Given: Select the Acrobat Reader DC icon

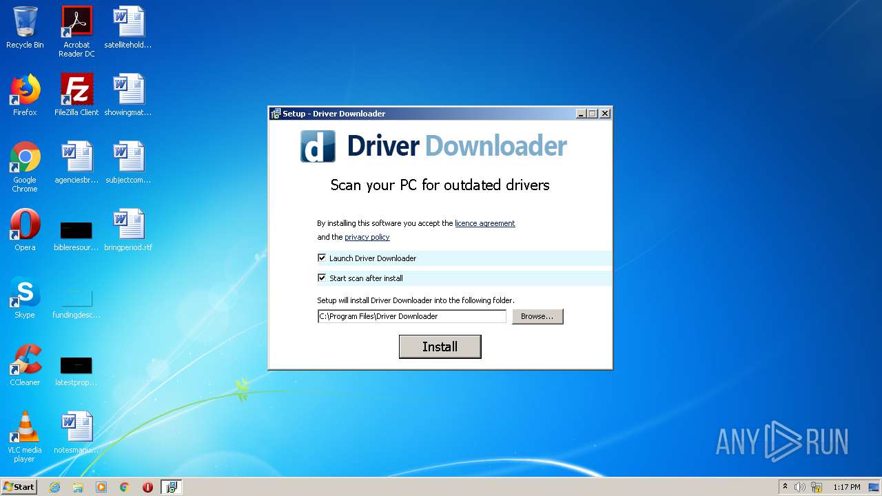Looking at the screenshot, I should pos(76,32).
